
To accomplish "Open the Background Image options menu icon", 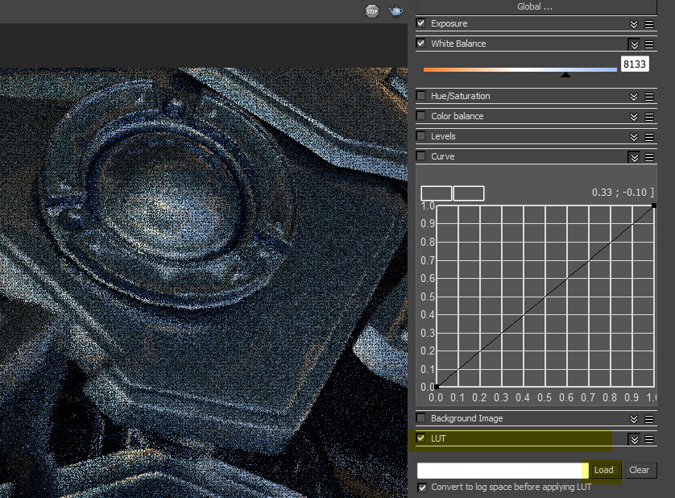I will pos(649,419).
